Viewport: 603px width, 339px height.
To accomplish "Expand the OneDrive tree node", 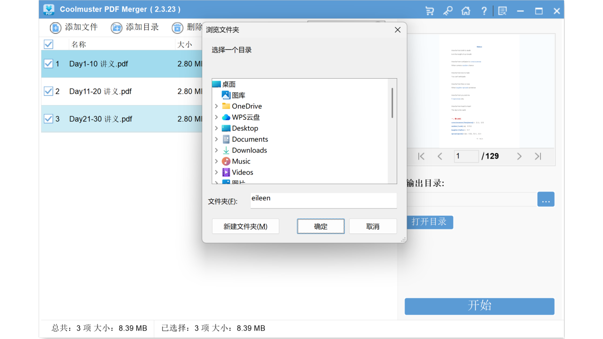I will click(x=217, y=106).
